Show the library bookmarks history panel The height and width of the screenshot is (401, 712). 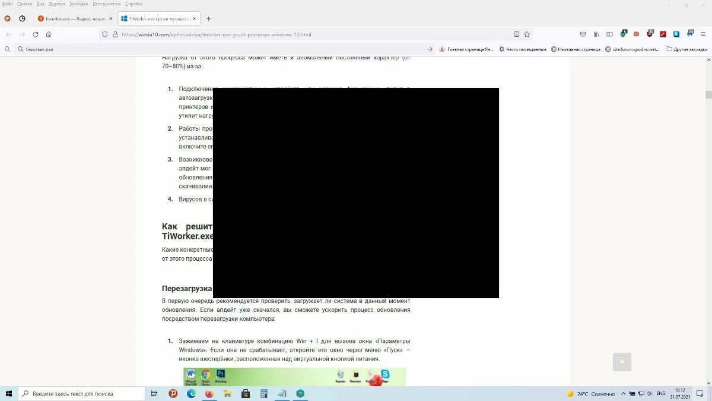[x=596, y=34]
